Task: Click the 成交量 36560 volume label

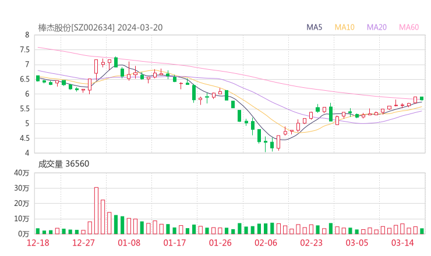Action: pyautogui.click(x=63, y=164)
